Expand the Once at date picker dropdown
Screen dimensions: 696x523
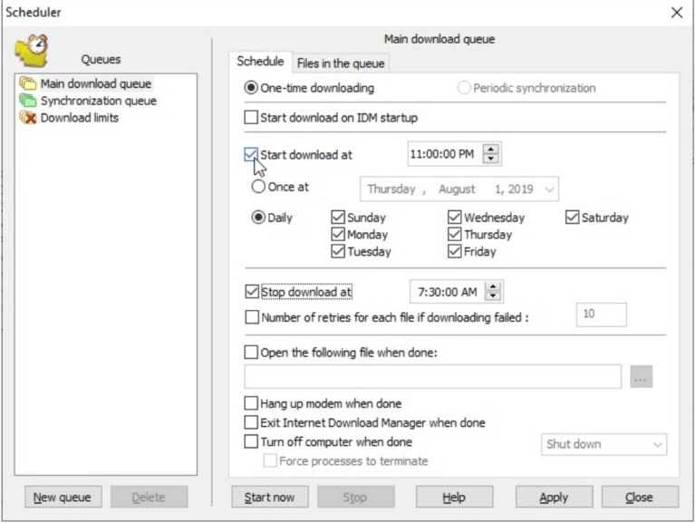pos(548,190)
